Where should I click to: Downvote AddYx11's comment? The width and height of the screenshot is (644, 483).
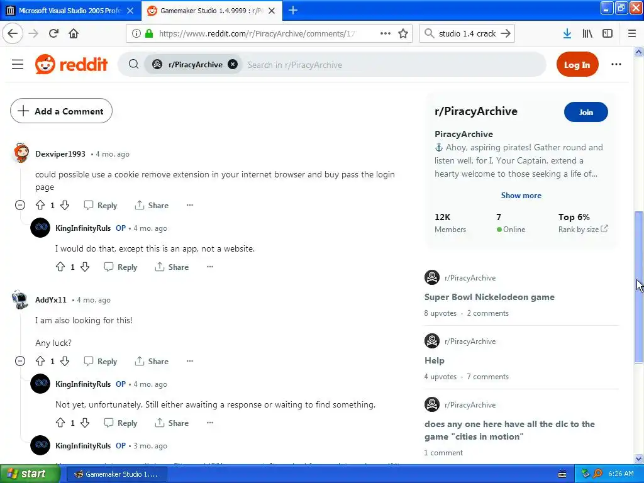(x=65, y=361)
